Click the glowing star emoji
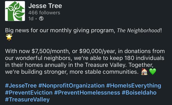 [x=9, y=37]
